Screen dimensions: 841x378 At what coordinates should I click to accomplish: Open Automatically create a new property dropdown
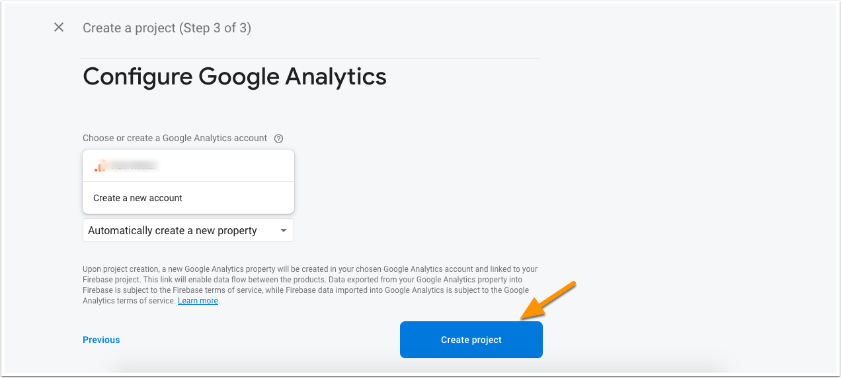(x=188, y=230)
